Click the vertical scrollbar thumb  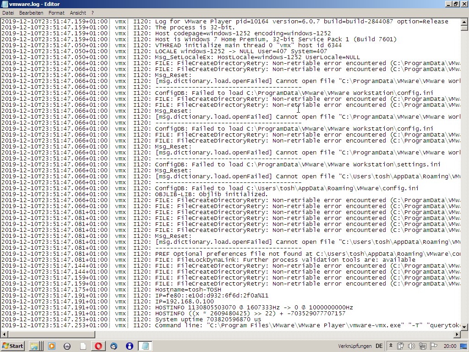coord(464,28)
